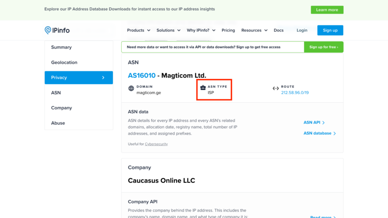
Task: Click the Sign up for free button
Action: click(324, 47)
